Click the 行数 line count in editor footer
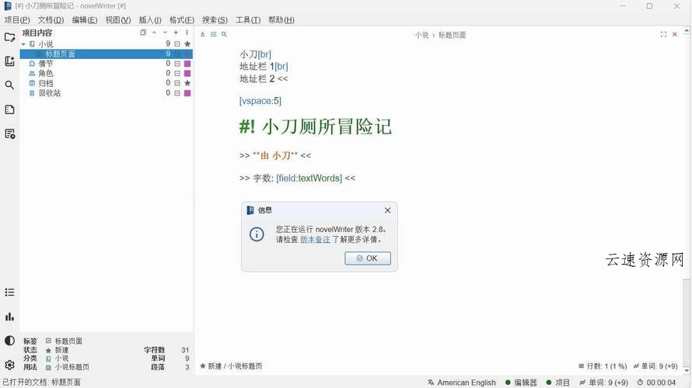Image resolution: width=692 pixels, height=388 pixels. click(x=603, y=366)
